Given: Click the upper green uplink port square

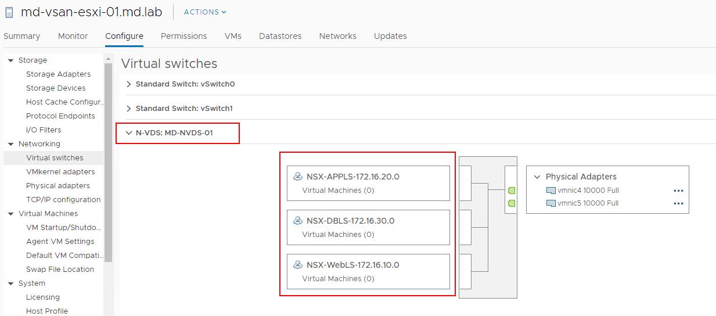Looking at the screenshot, I should pyautogui.click(x=512, y=190).
